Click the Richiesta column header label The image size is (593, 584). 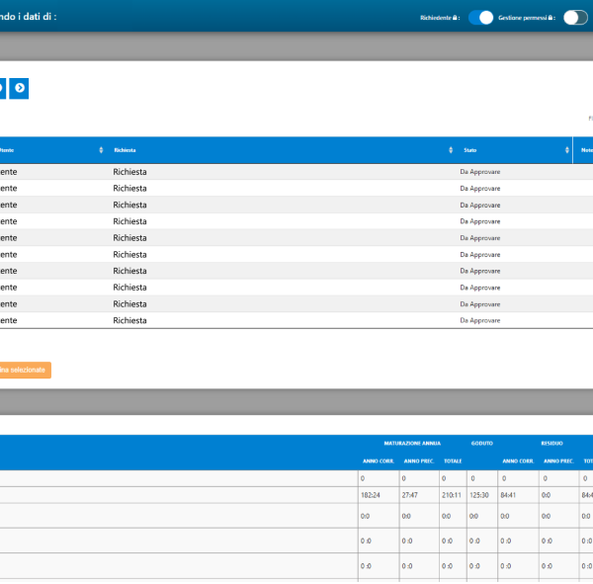point(125,150)
